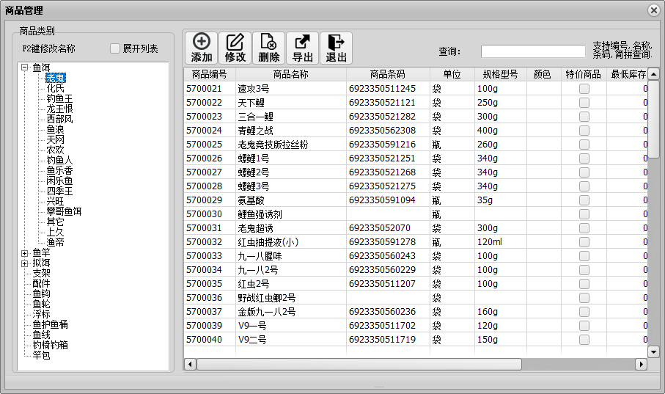Click the table's scroll up arrow
The height and width of the screenshot is (394, 665).
[x=653, y=74]
